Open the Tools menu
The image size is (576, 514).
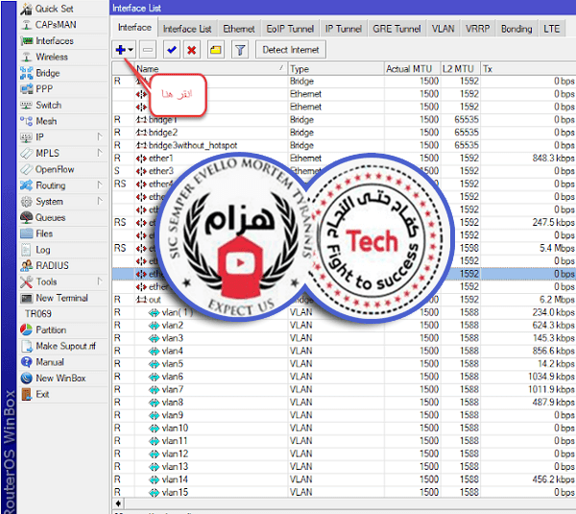(x=62, y=281)
